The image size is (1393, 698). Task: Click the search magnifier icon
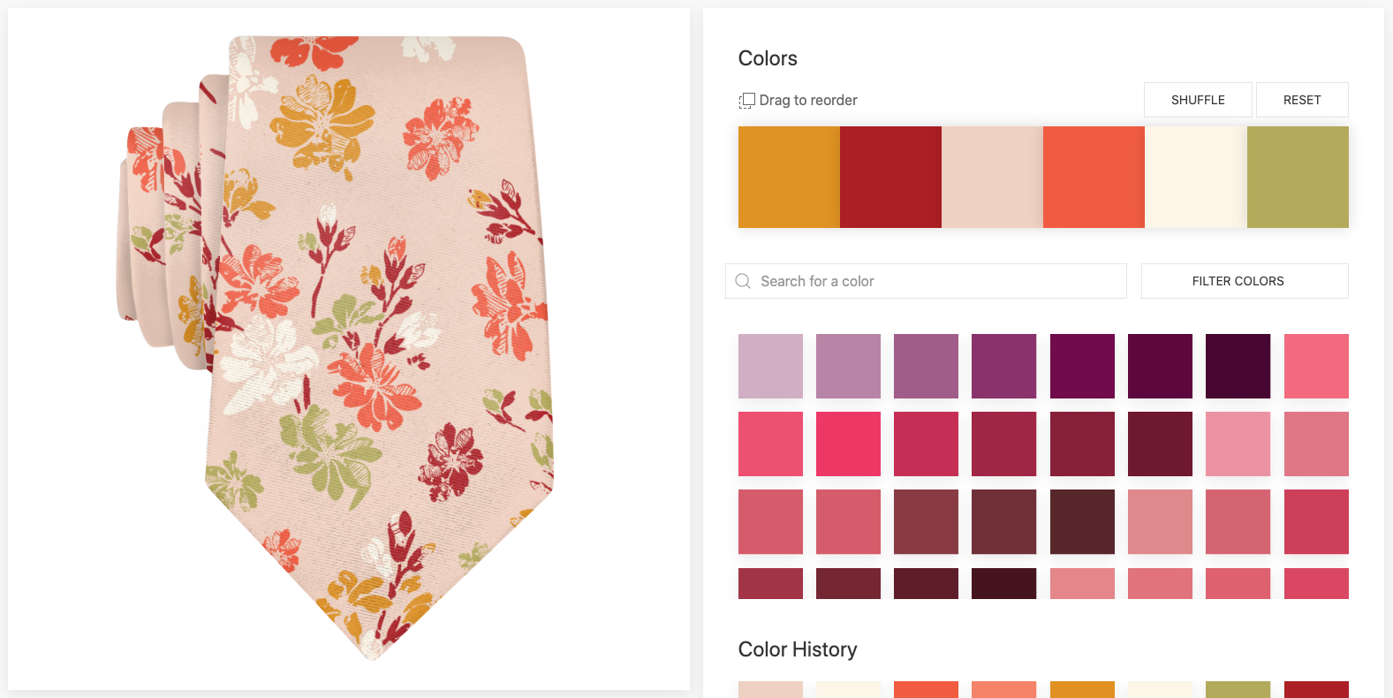(743, 281)
